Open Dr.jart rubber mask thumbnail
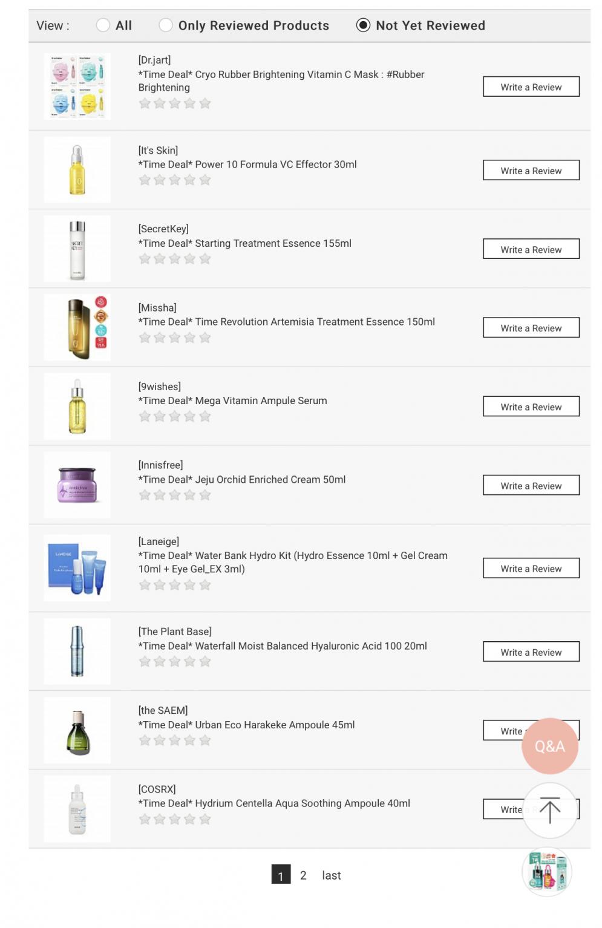602x928 pixels. [x=77, y=87]
